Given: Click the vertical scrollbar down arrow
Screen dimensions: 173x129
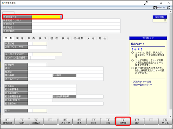Looking at the screenshot, I should pos(171,116).
